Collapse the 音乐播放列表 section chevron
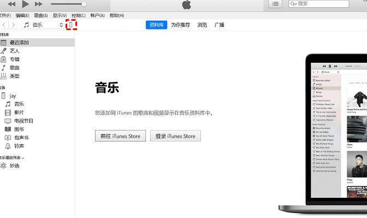367x218 pixels. (23, 158)
